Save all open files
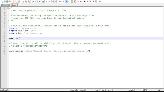The width and height of the screenshot is (164, 92). coord(10,1)
